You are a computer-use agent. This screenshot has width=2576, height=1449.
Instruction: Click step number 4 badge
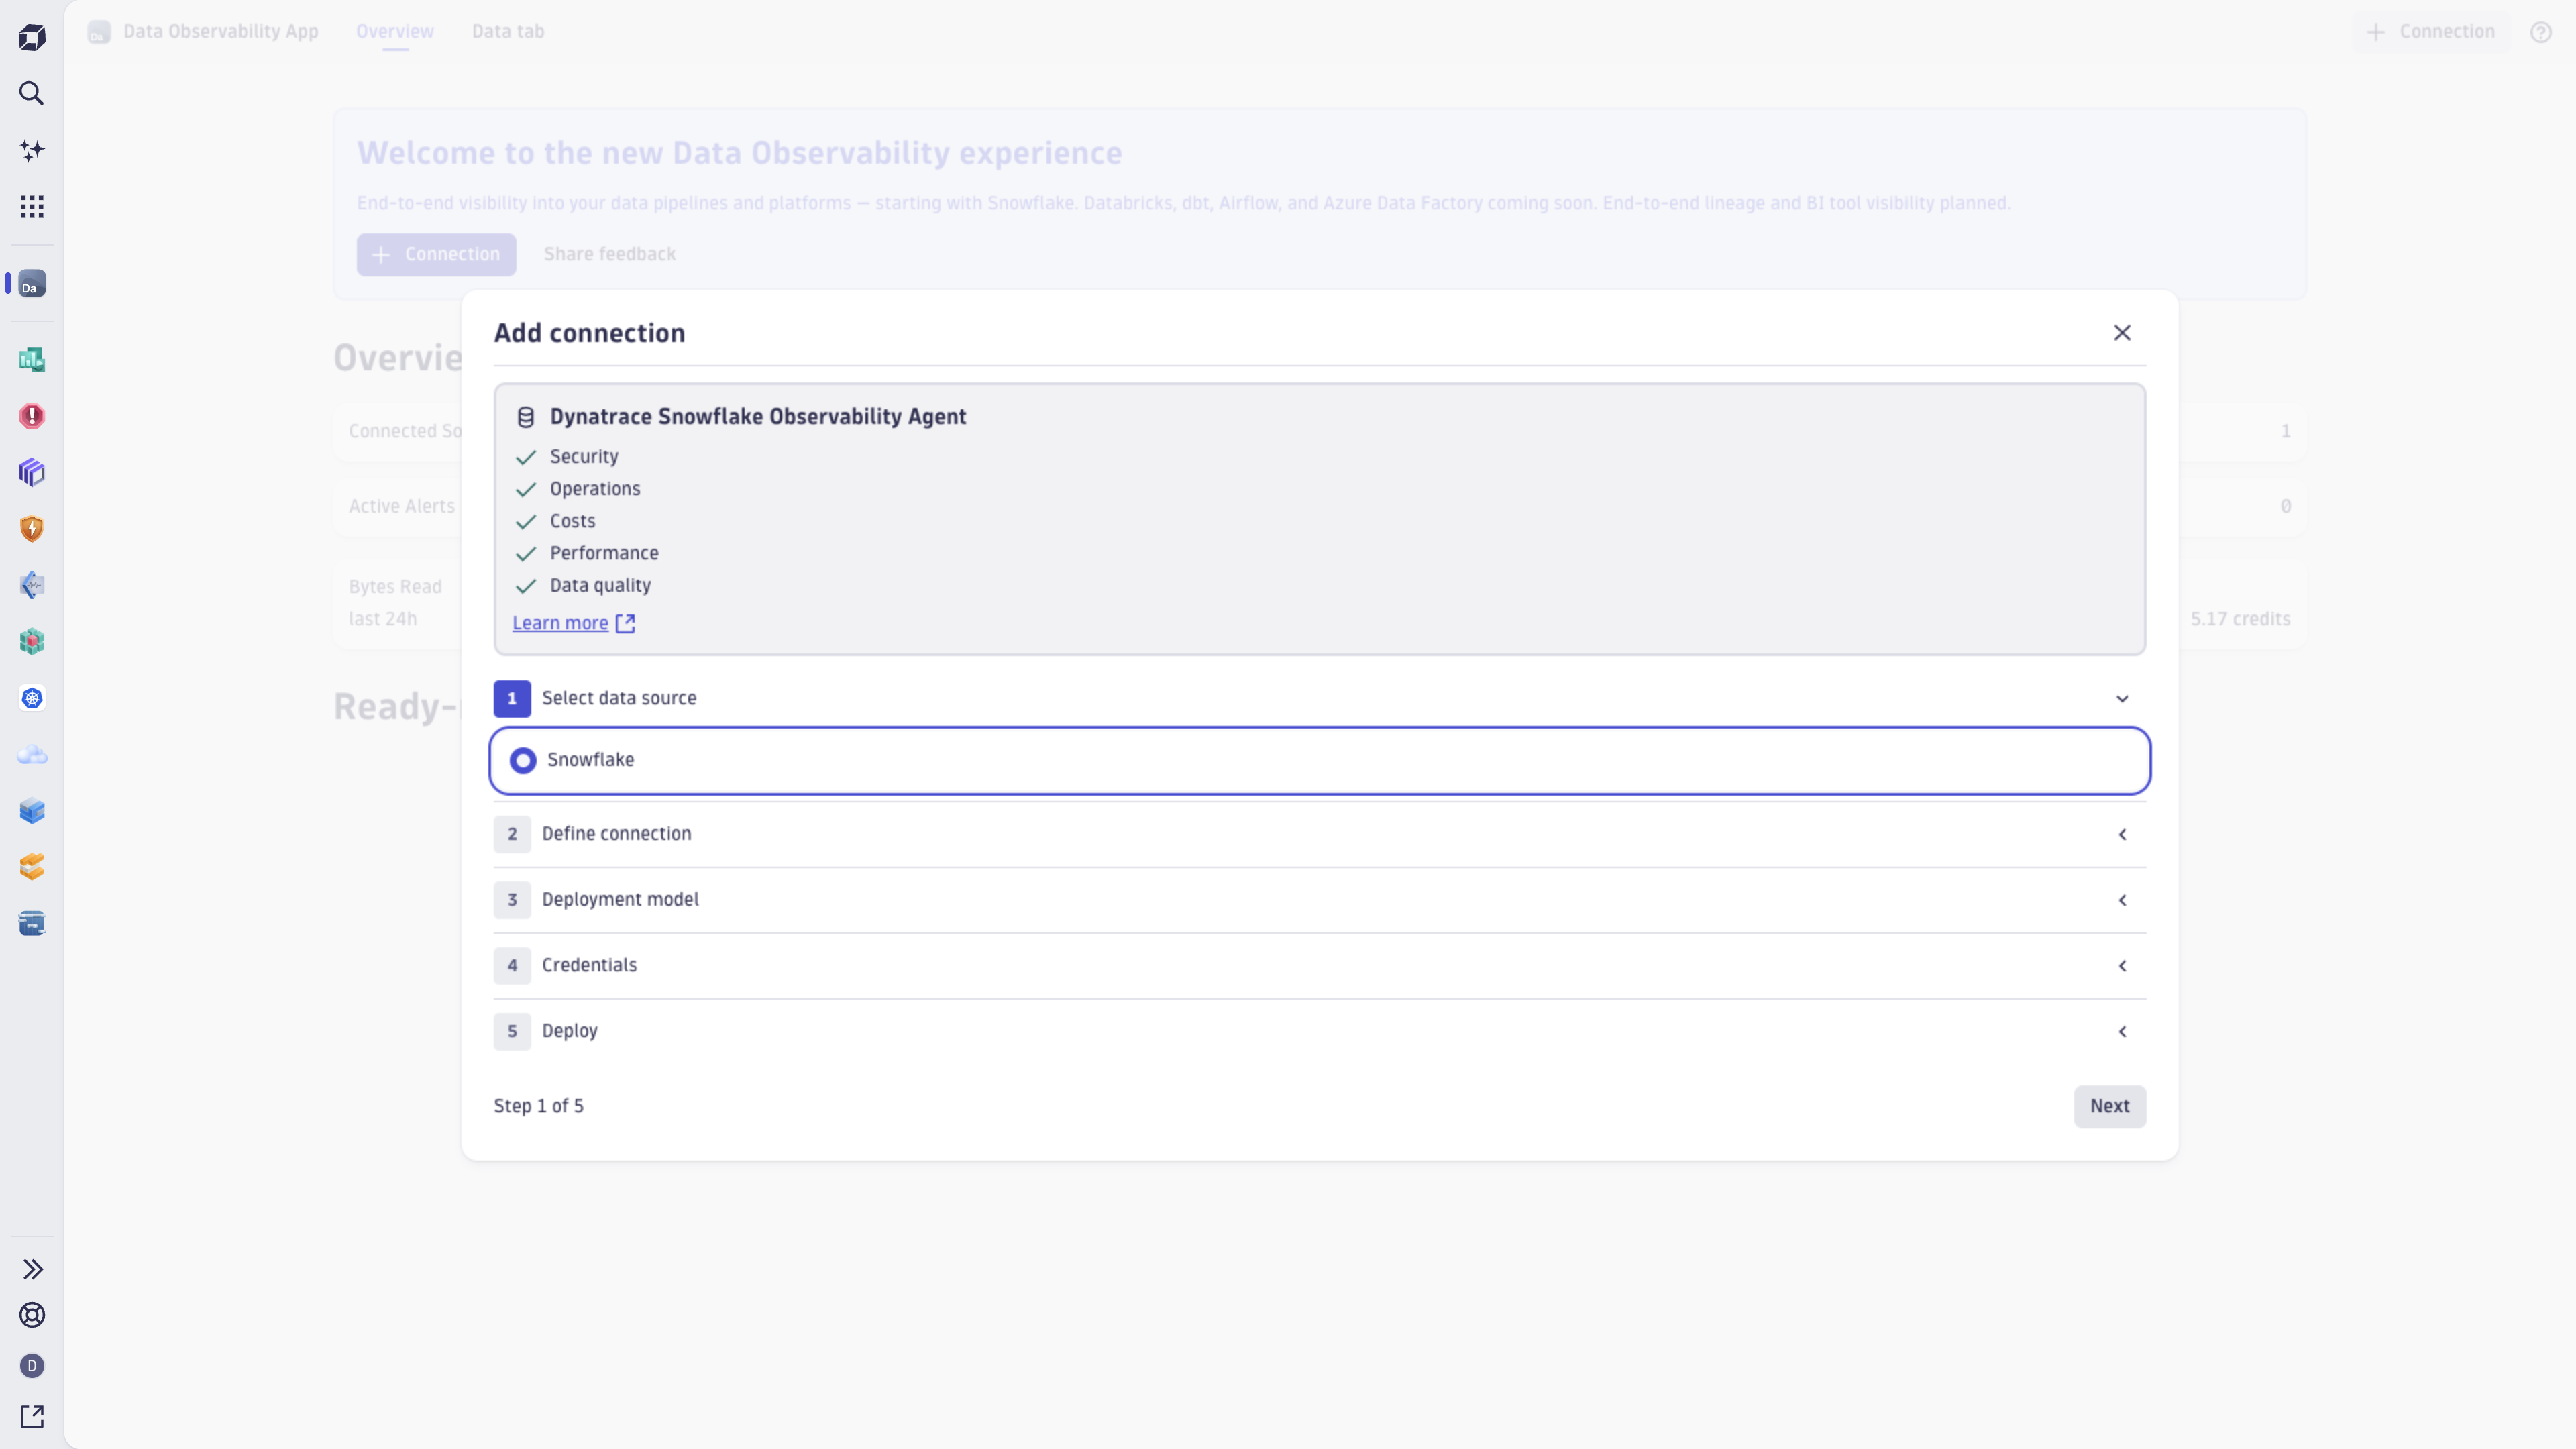click(x=512, y=965)
